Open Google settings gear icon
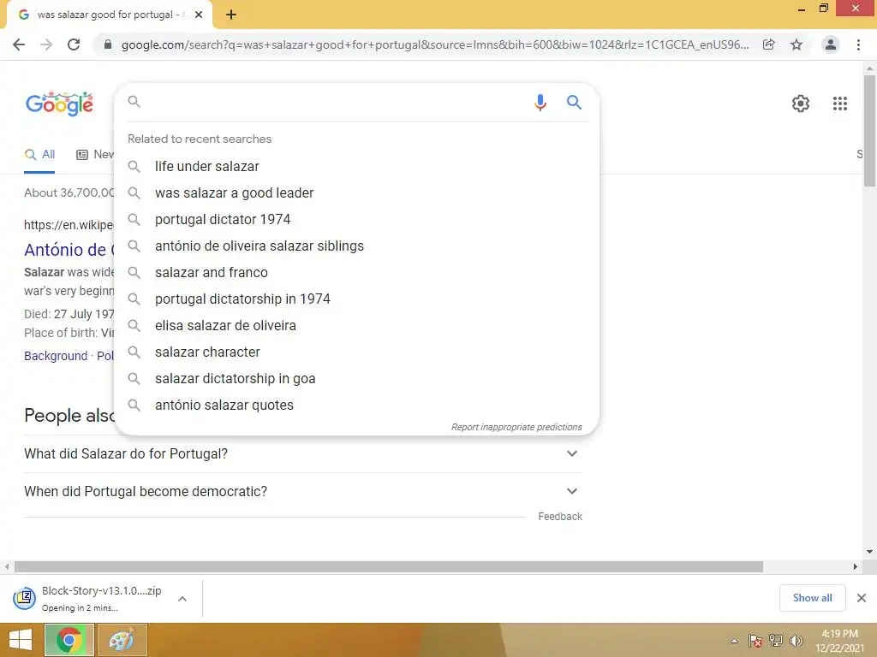877x657 pixels. pyautogui.click(x=801, y=104)
